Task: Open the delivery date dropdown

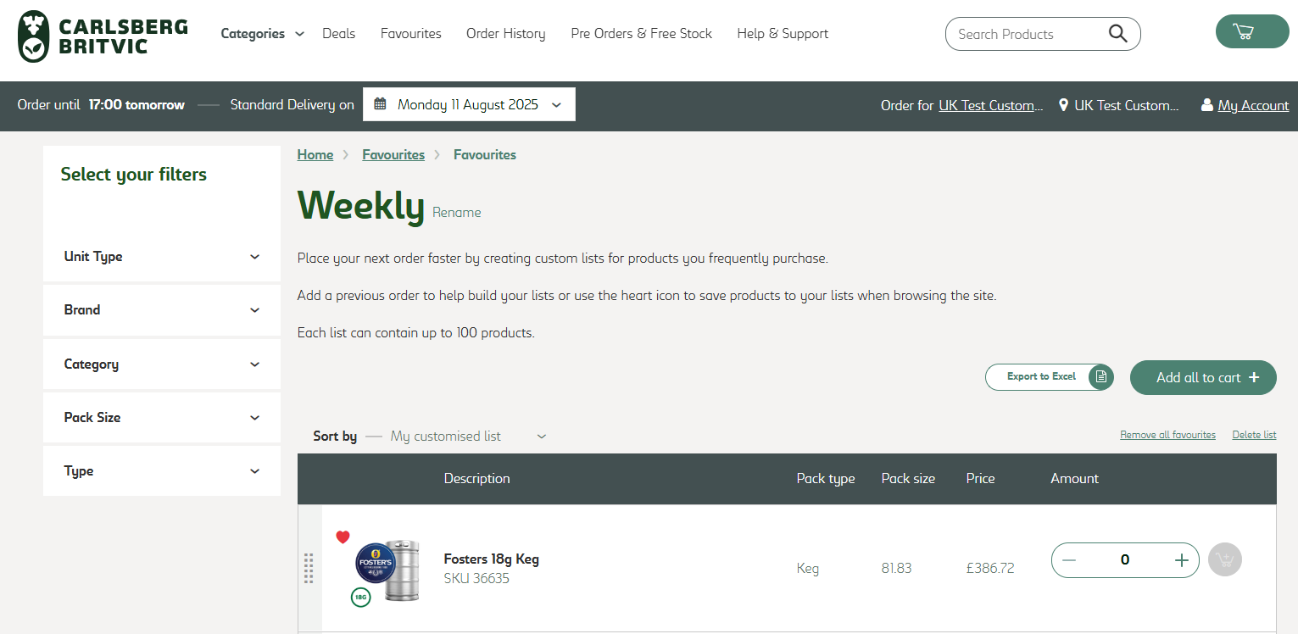Action: pos(469,105)
